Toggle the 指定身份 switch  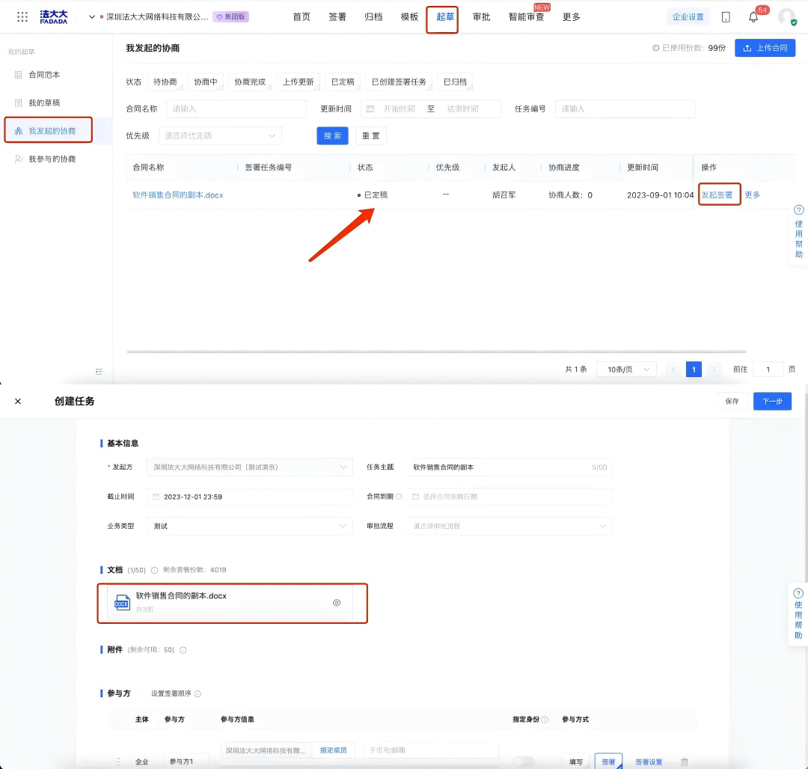point(523,762)
